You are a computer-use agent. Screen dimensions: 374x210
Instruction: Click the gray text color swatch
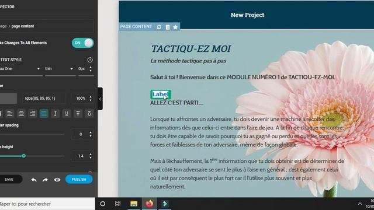tap(8, 99)
